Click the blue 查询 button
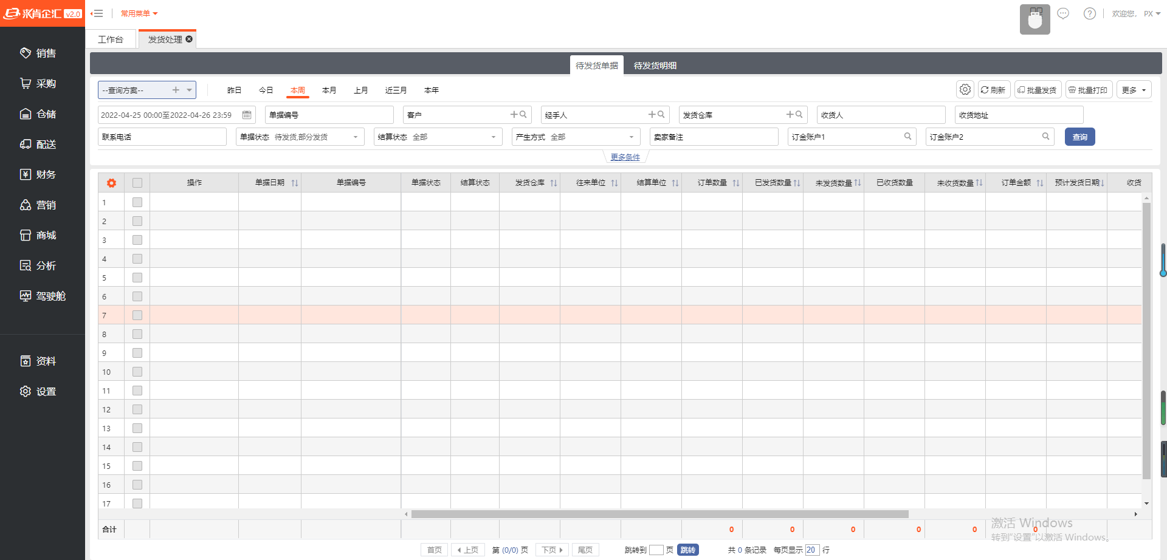Viewport: 1167px width, 560px height. 1079,137
